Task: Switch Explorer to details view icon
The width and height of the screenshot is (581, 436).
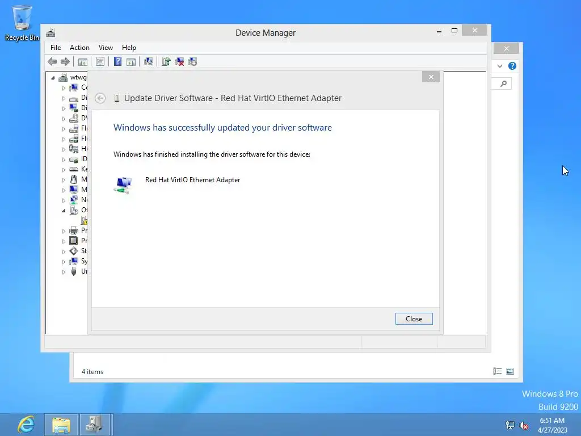Action: pos(497,371)
